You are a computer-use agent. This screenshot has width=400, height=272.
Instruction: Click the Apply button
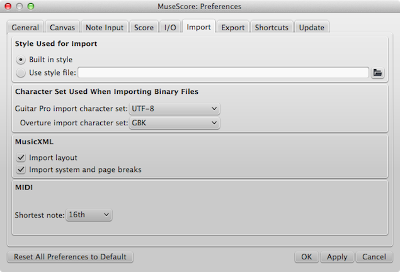(x=337, y=257)
